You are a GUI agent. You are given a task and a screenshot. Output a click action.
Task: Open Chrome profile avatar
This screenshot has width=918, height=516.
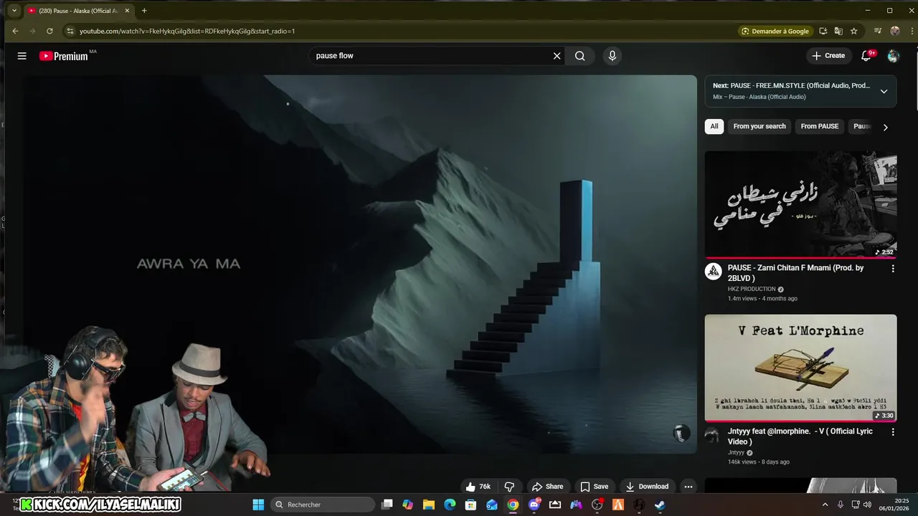coord(894,31)
